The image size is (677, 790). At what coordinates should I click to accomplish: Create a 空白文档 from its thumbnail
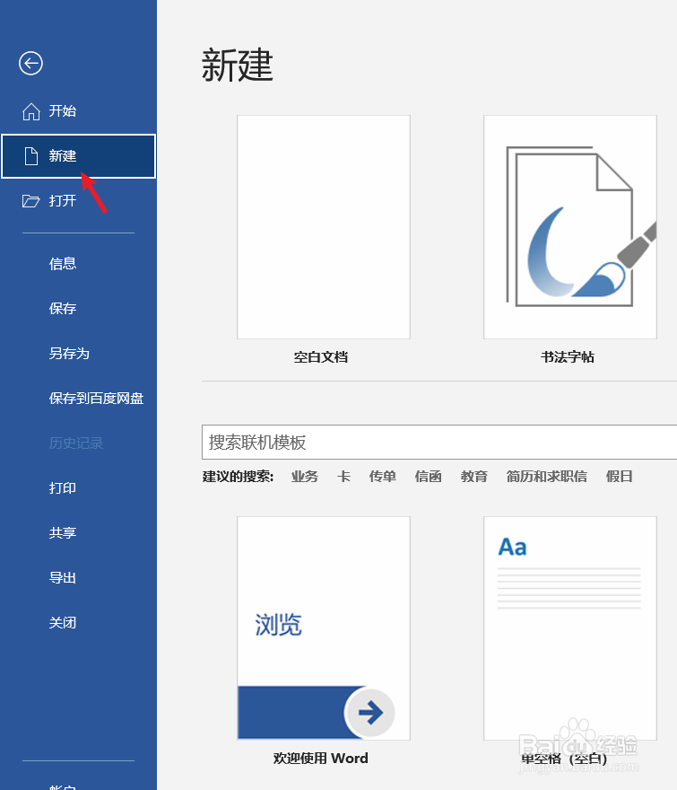(324, 227)
